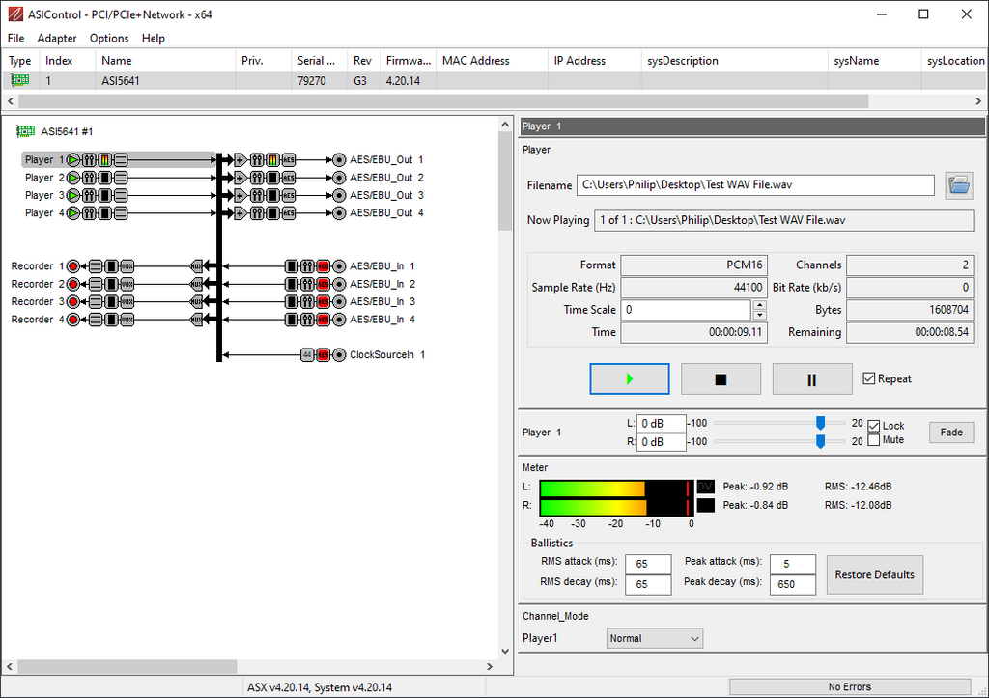Open the Player 3 meter icon
Viewport: 989px width, 698px height.
coord(104,196)
